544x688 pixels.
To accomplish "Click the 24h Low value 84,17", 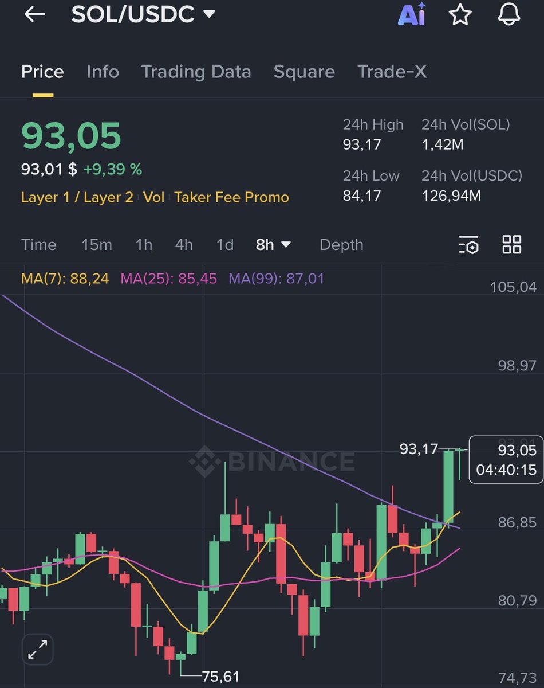I will (x=362, y=196).
